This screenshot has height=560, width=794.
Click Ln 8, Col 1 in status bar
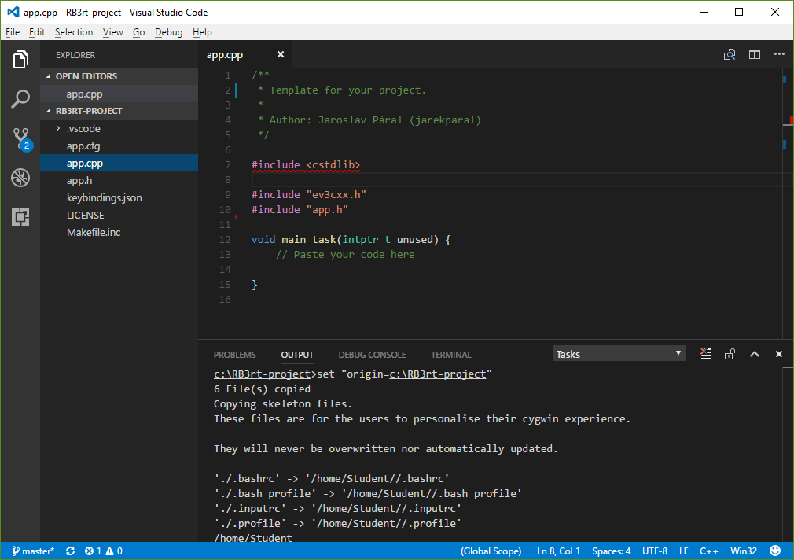(558, 551)
